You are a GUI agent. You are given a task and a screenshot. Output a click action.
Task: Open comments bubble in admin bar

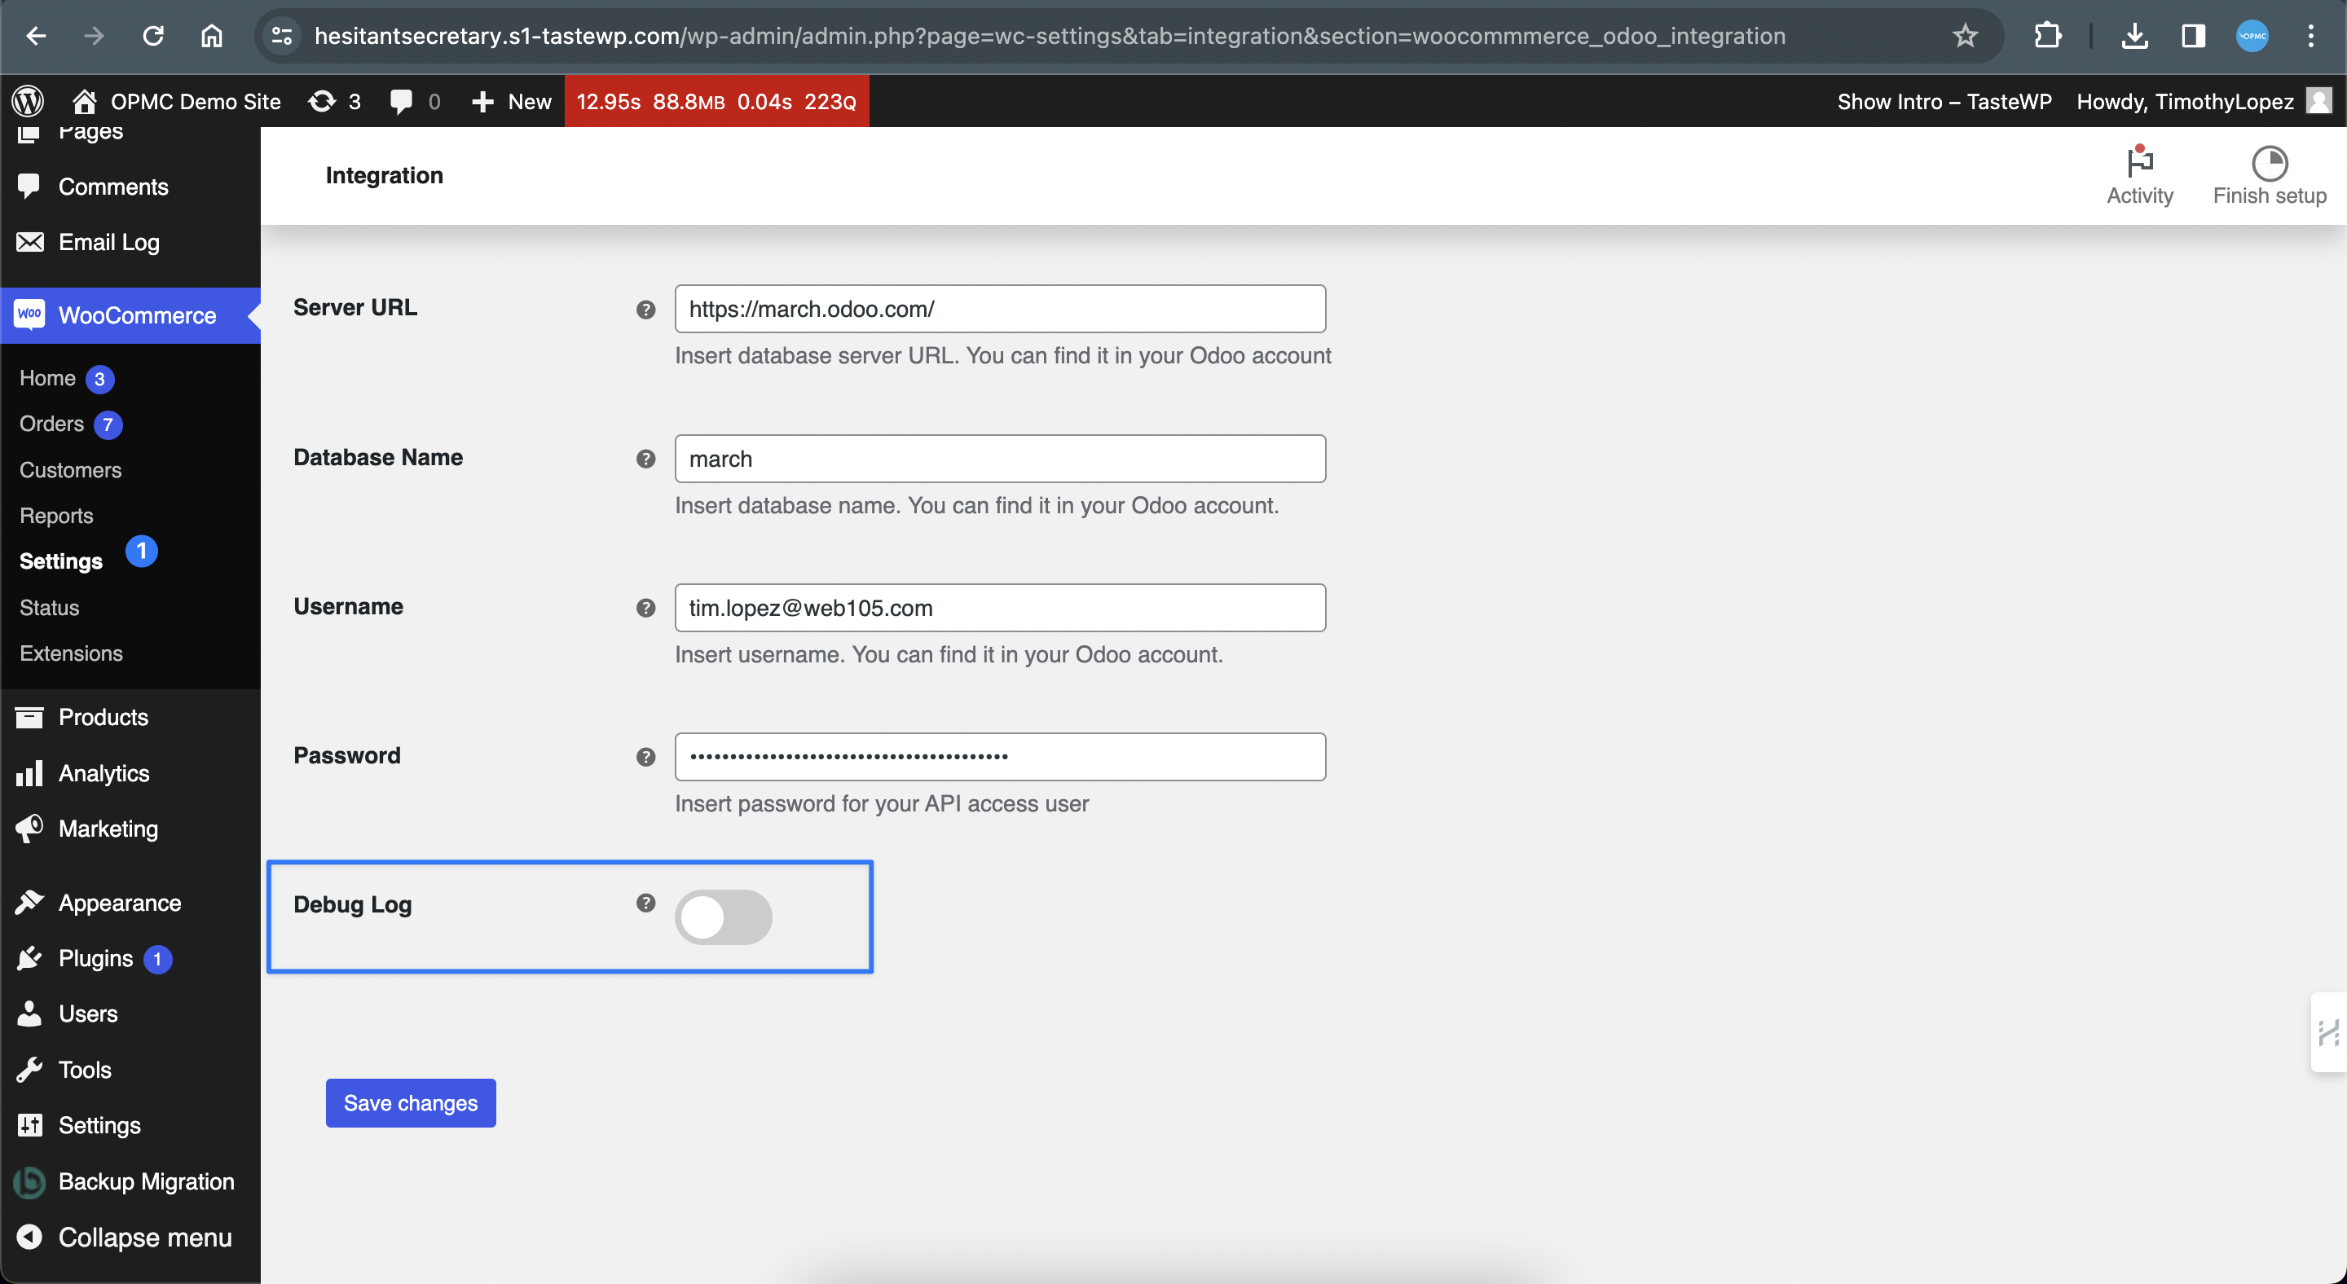point(416,101)
